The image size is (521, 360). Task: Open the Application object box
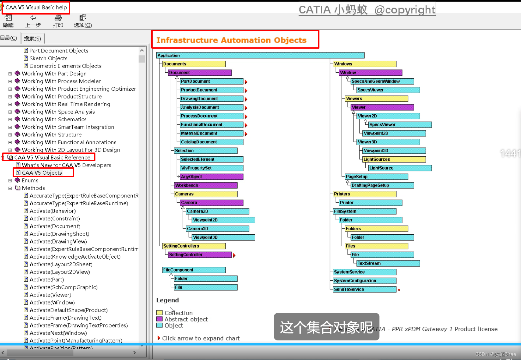coord(261,55)
